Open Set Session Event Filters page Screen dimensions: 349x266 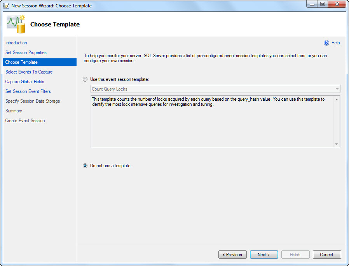click(x=28, y=91)
